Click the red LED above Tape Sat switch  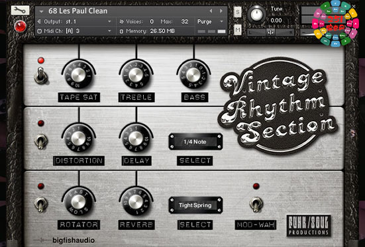coord(41,60)
